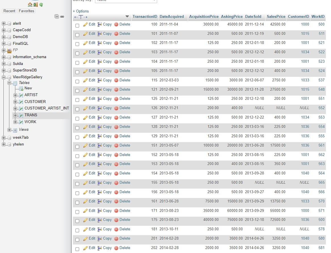Click the phpMyAdmin home icon
This screenshot has width=331, height=253.
coord(30,5)
